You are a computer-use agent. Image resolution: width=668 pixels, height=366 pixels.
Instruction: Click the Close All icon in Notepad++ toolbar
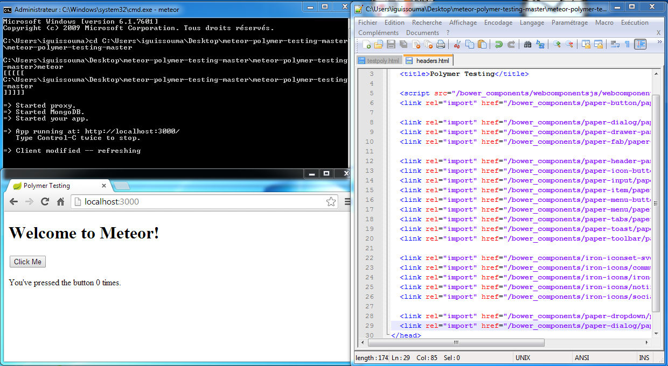click(428, 44)
